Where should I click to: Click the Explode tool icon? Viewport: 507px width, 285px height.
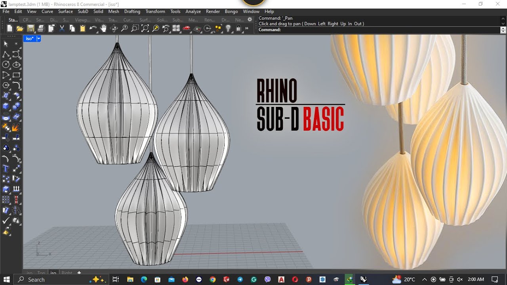pos(16,127)
